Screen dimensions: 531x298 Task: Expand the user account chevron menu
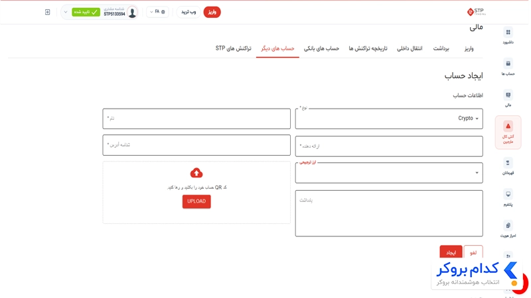[66, 12]
